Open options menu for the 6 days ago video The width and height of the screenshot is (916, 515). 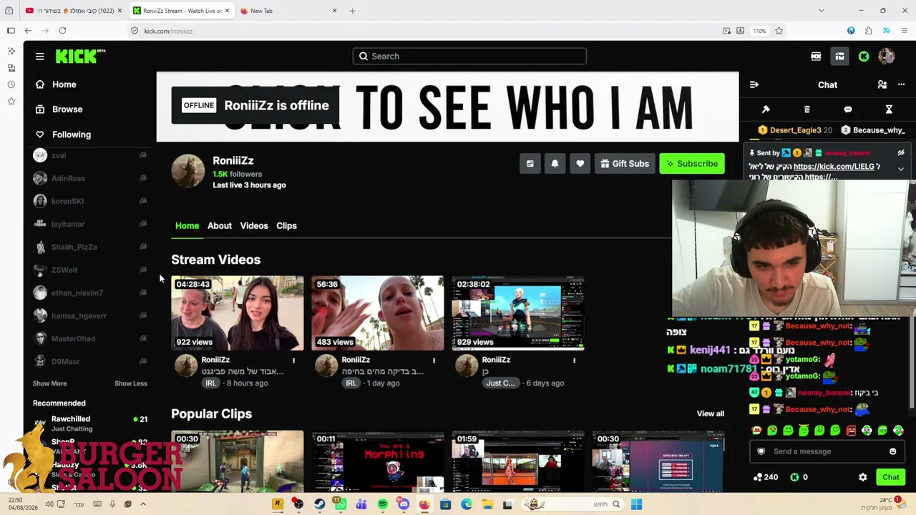(574, 360)
